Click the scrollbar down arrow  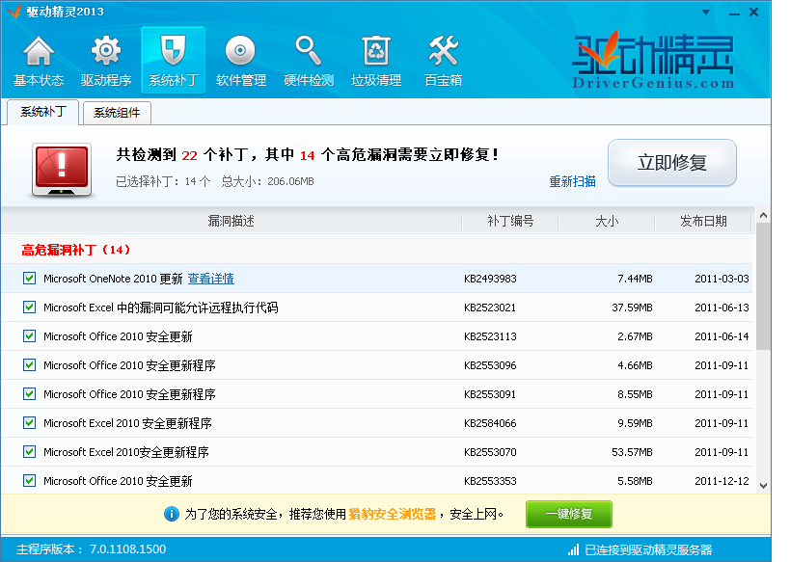coord(763,486)
